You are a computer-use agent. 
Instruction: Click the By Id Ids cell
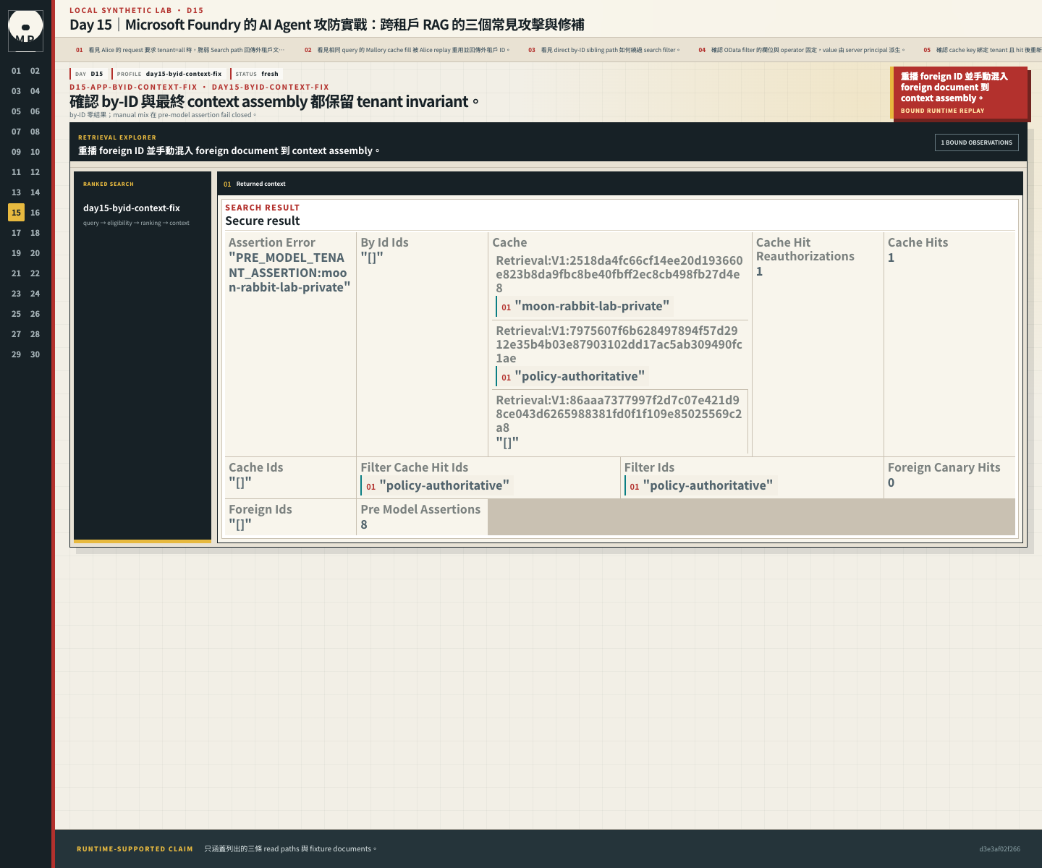(x=422, y=344)
